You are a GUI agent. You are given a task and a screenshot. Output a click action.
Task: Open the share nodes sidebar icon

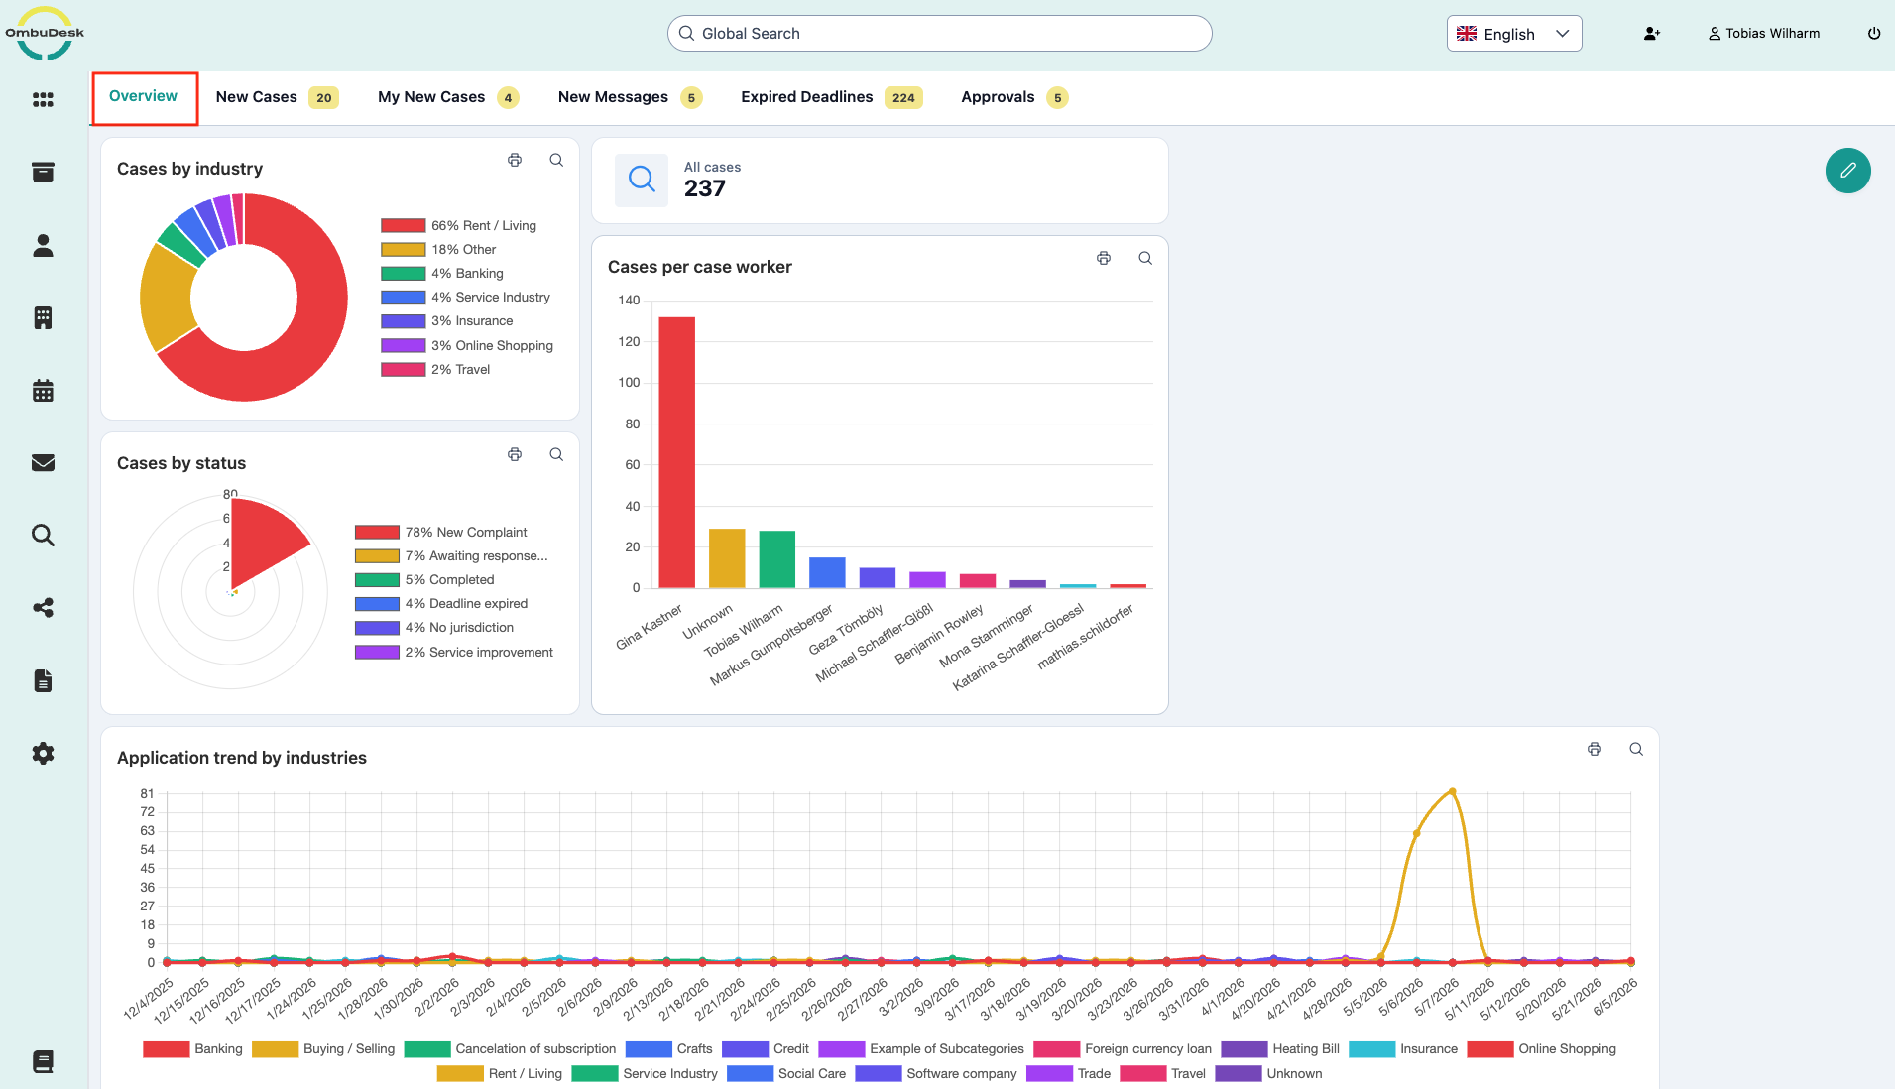43,608
